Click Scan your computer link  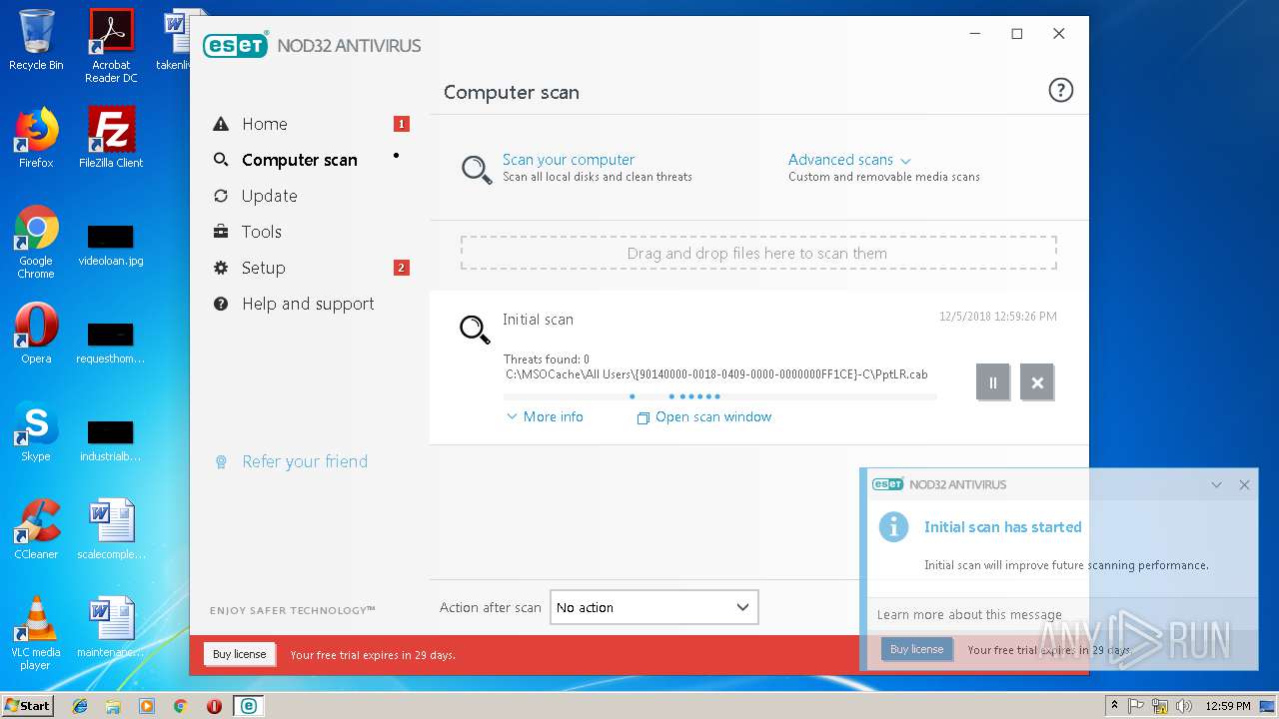[569, 160]
